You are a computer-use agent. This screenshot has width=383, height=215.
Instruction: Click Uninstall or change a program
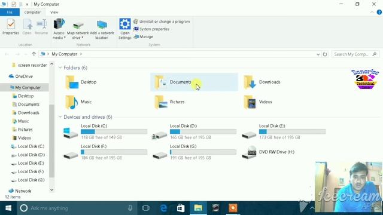[x=162, y=21]
